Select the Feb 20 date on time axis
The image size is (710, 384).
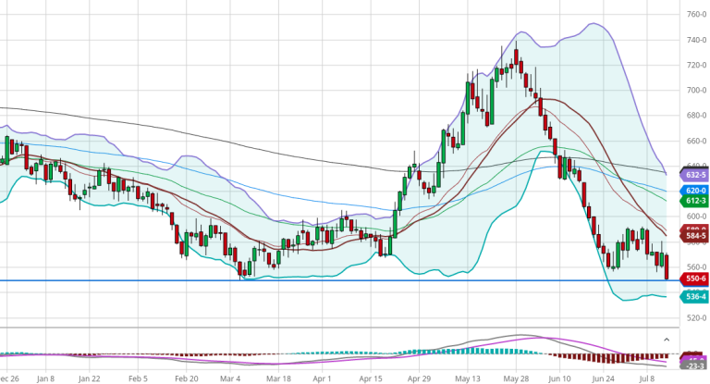tap(186, 378)
